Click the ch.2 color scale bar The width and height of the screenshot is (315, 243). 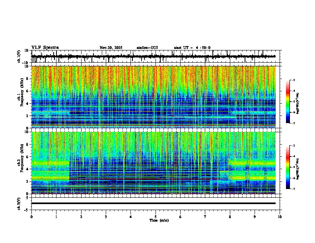[x=288, y=167]
